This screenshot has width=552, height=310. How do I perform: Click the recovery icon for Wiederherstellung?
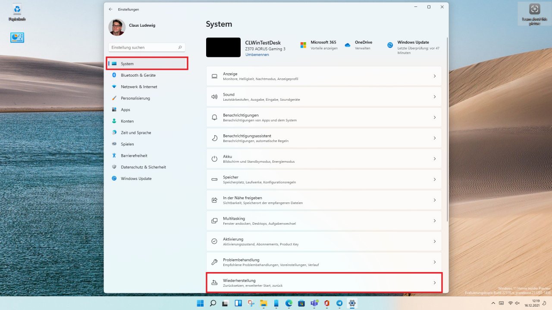[x=214, y=283]
